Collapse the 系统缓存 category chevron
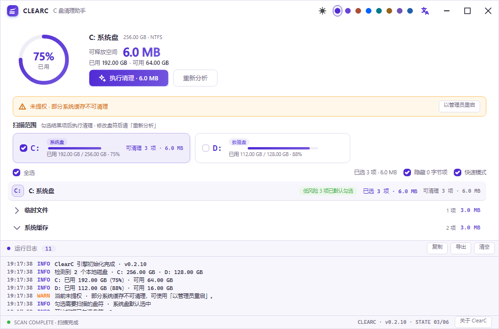Image resolution: width=499 pixels, height=329 pixels. coord(17,228)
